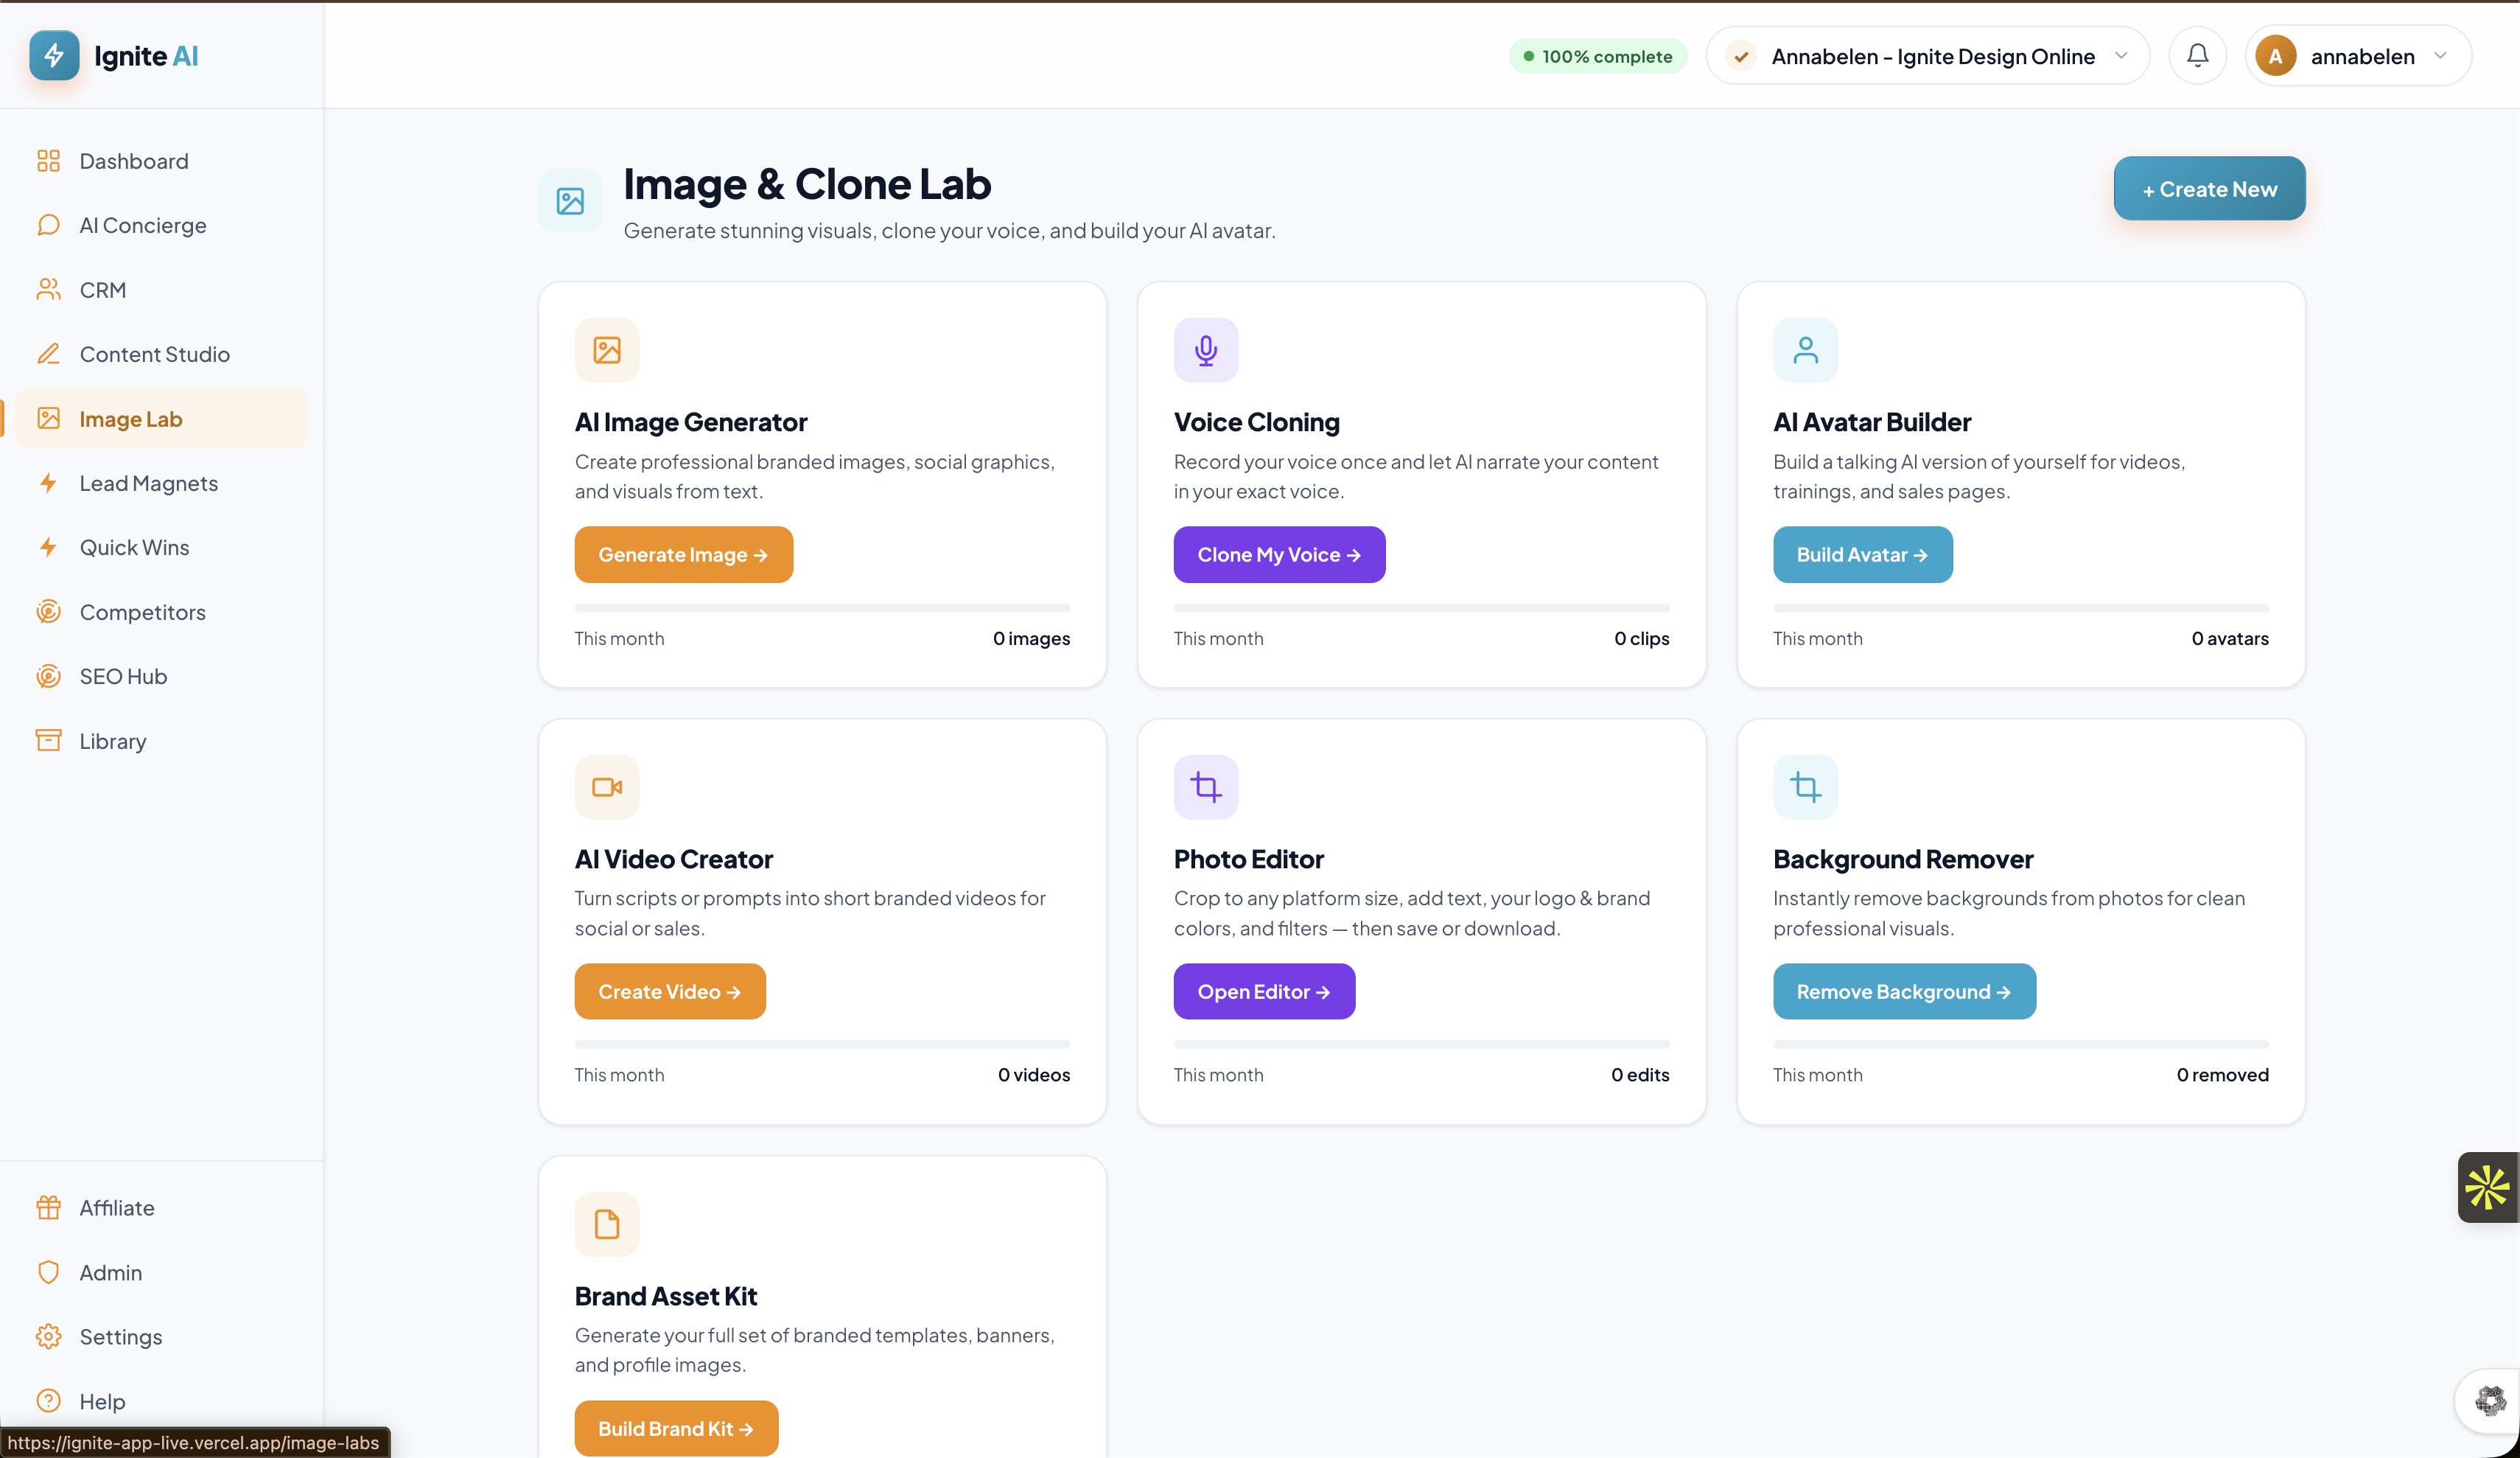Open Dashboard from the sidebar
This screenshot has height=1458, width=2520.
pyautogui.click(x=161, y=161)
